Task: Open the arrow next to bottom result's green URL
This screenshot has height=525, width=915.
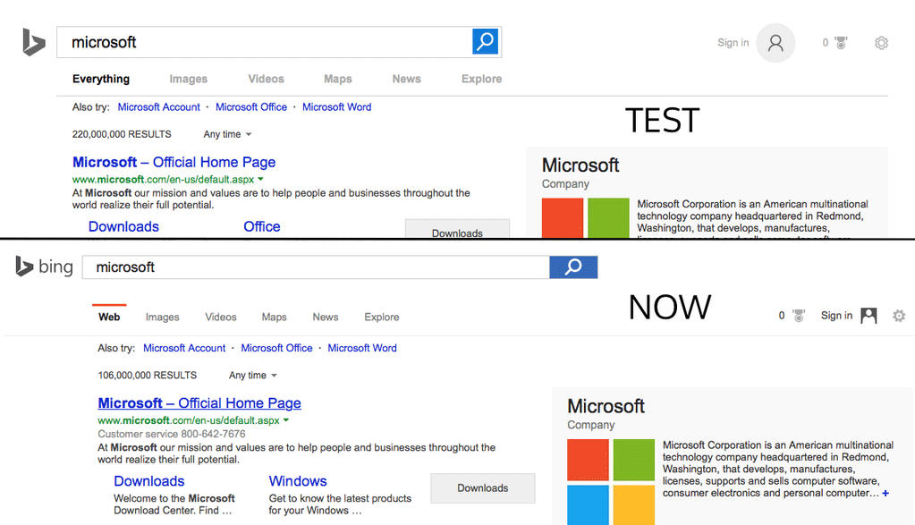Action: (x=286, y=420)
